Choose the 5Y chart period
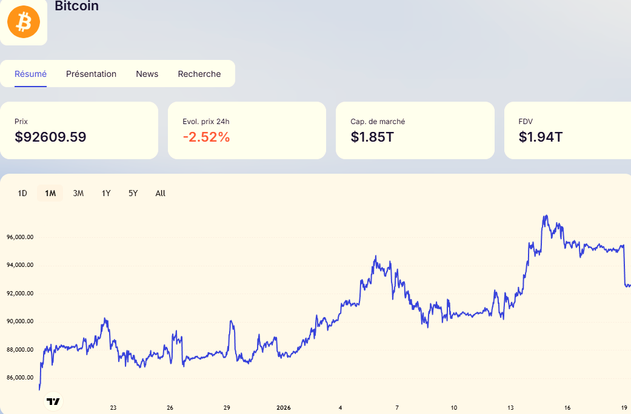 coord(133,194)
